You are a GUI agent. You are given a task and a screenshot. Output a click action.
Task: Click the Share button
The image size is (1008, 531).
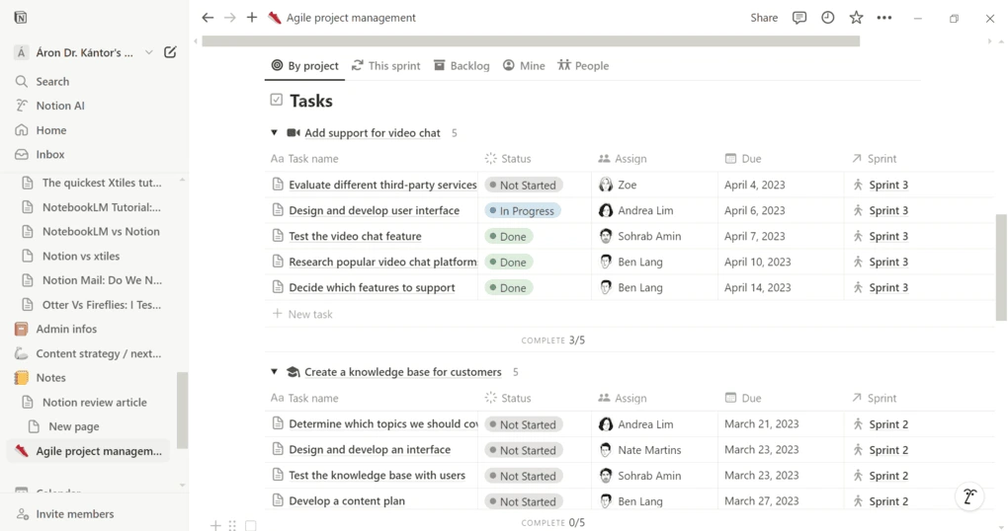pos(764,18)
